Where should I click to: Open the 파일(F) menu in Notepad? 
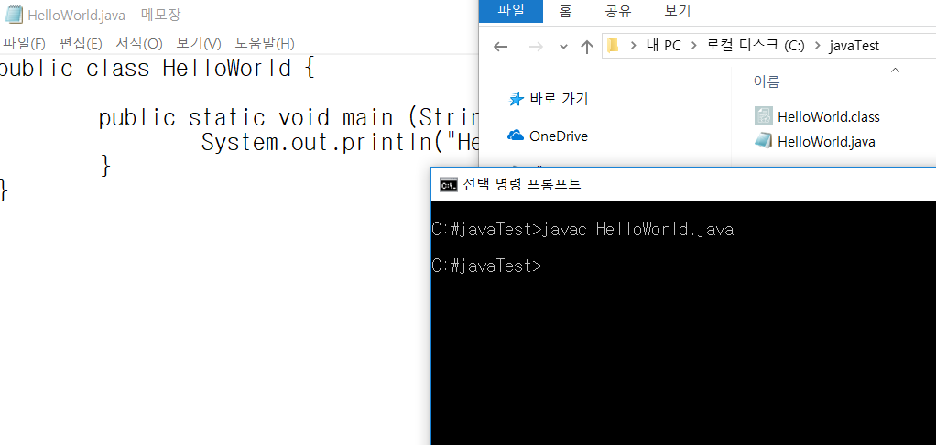[24, 44]
